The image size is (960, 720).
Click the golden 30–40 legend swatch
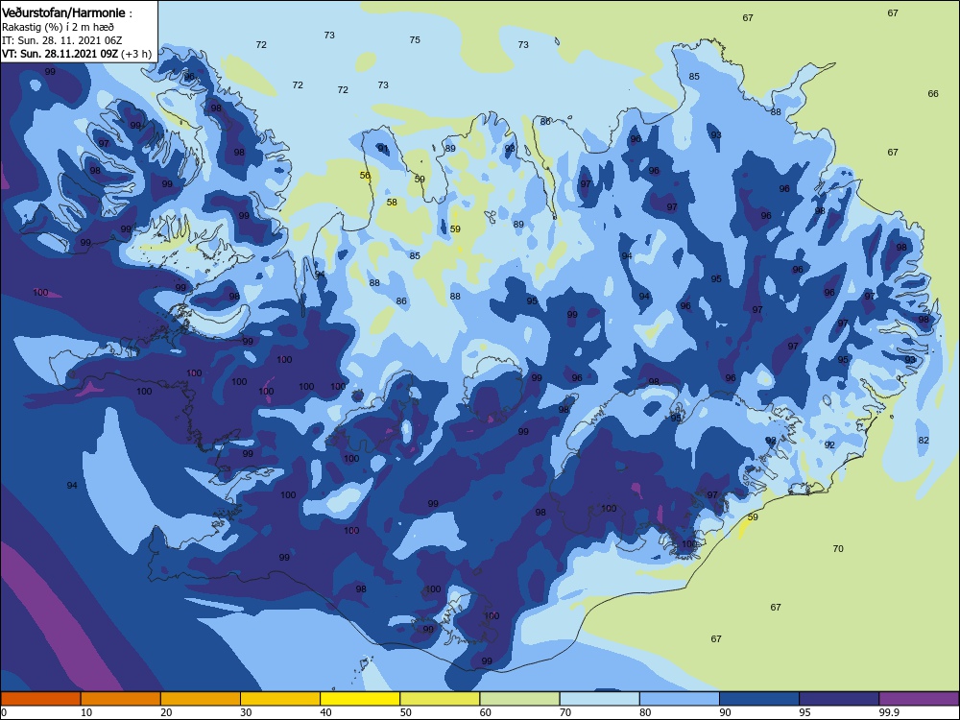280,699
